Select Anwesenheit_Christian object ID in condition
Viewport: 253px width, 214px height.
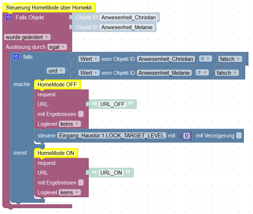166,59
